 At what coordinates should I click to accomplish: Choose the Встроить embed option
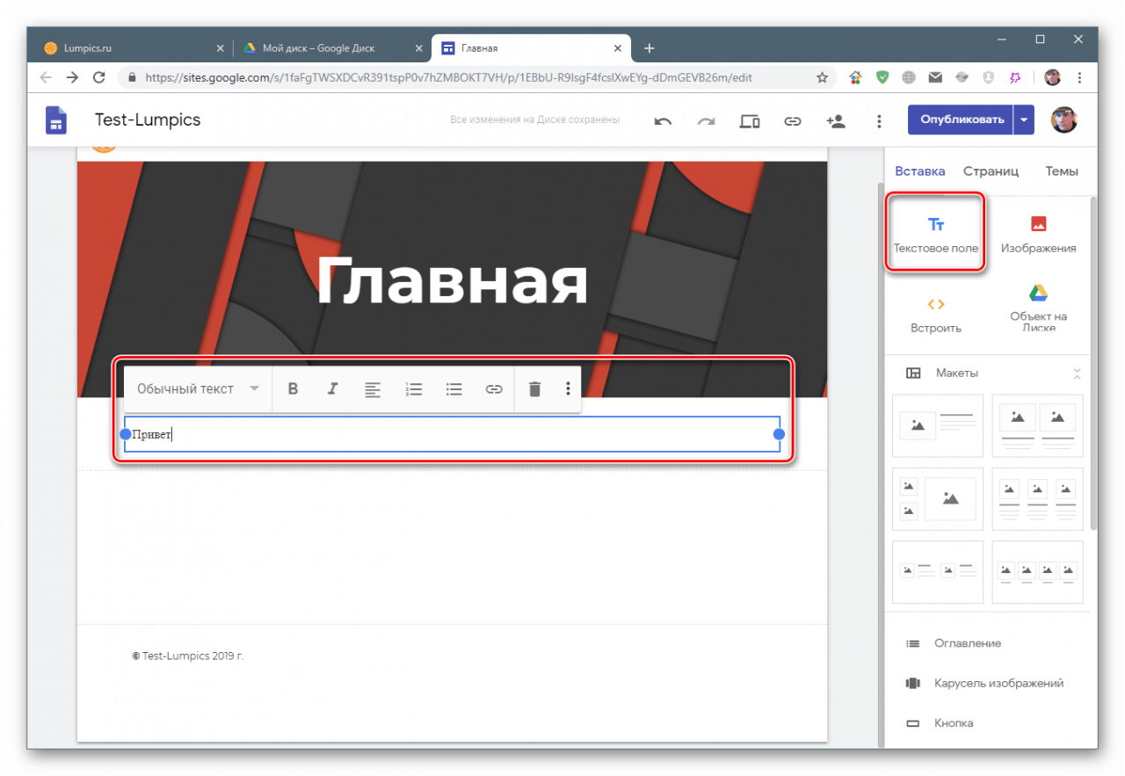[x=936, y=315]
